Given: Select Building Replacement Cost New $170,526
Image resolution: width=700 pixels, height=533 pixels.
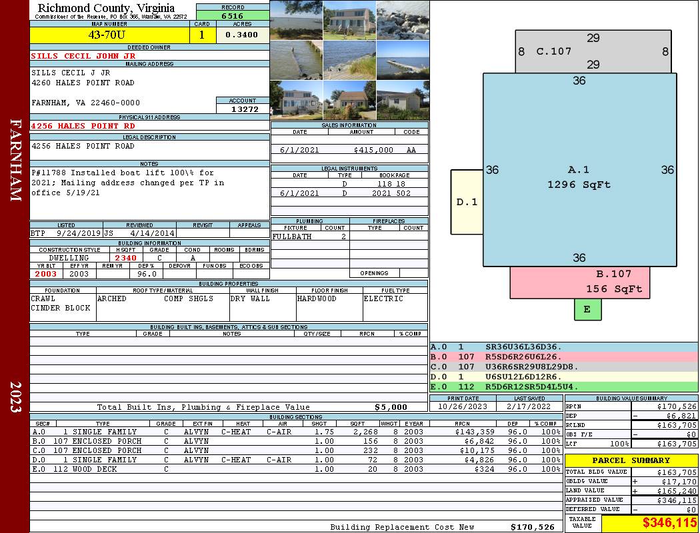Looking at the screenshot, I should tap(533, 527).
